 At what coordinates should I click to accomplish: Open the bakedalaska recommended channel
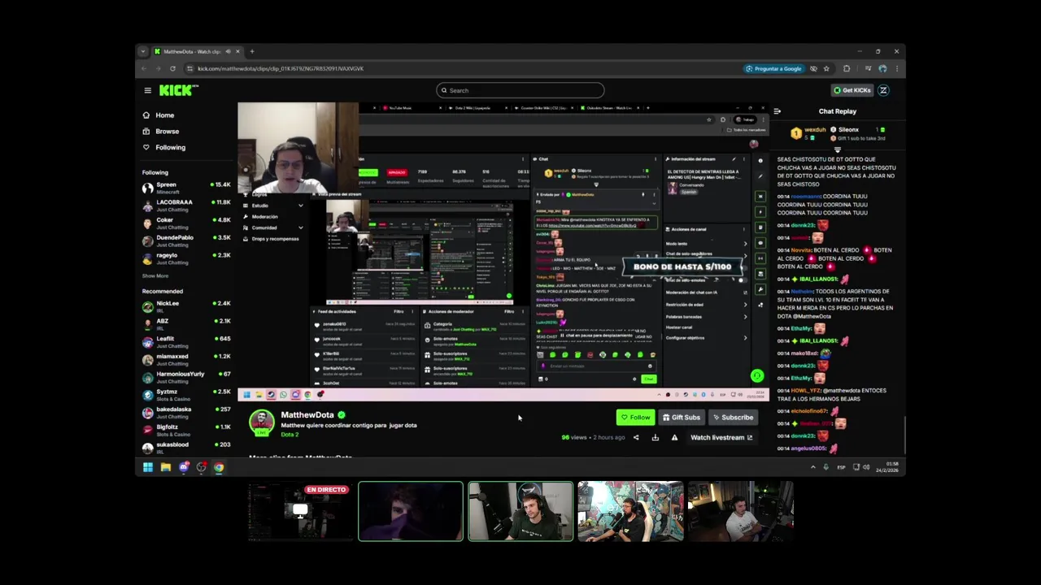[x=186, y=413]
